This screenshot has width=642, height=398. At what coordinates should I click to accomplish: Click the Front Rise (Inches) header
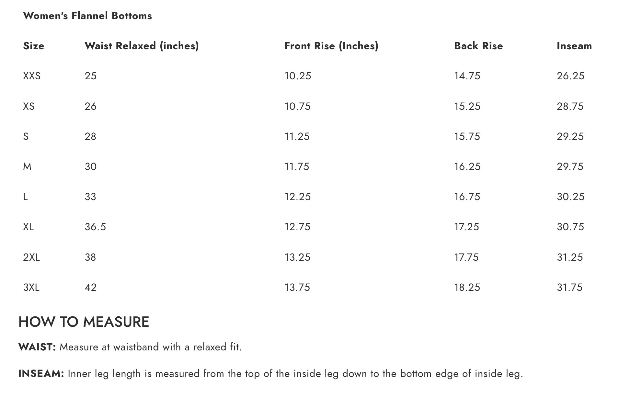(x=331, y=46)
